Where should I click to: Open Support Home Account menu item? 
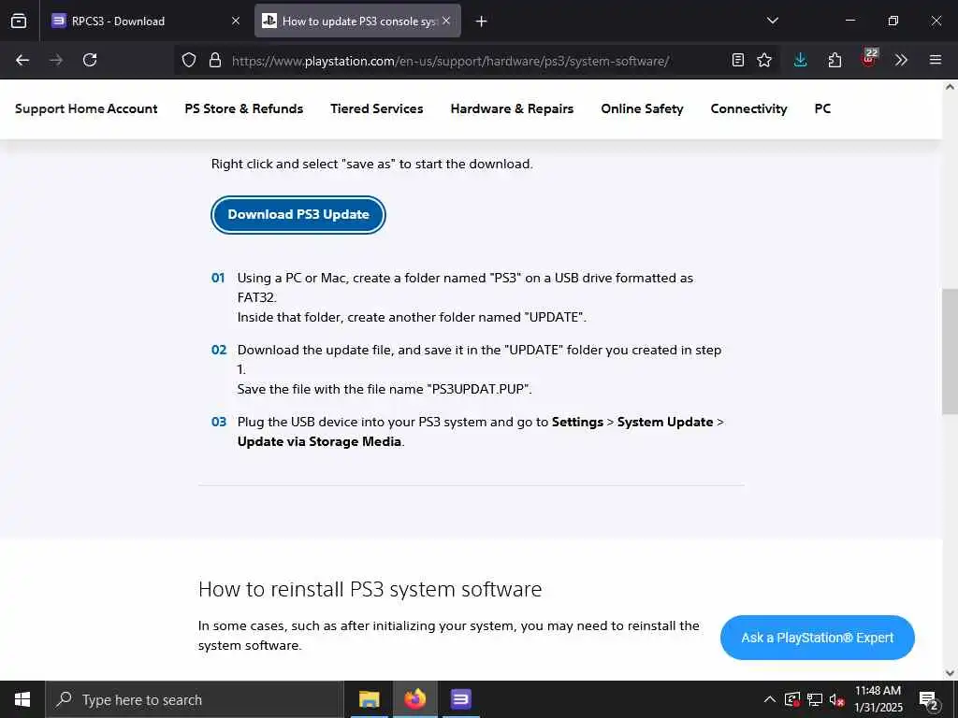[x=86, y=108]
